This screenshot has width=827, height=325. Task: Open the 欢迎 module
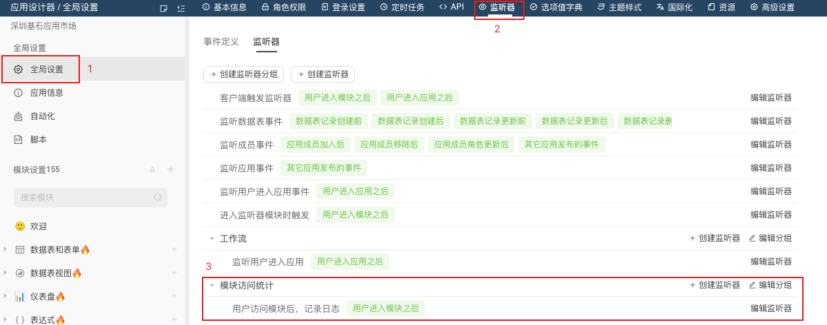(39, 226)
